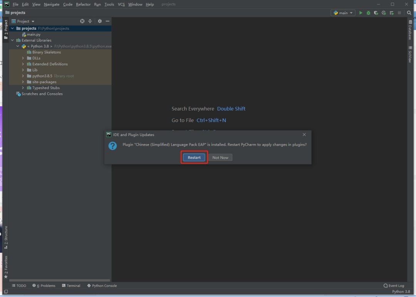Start debugging with the bug icon
This screenshot has height=297, width=416.
tap(368, 13)
